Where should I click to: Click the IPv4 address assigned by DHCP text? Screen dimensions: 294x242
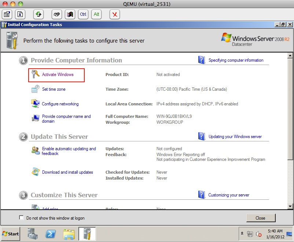point(197,104)
